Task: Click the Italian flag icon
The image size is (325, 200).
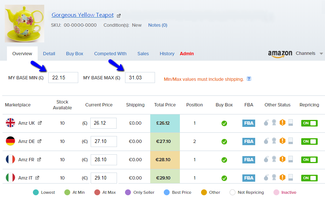Action: (10, 177)
